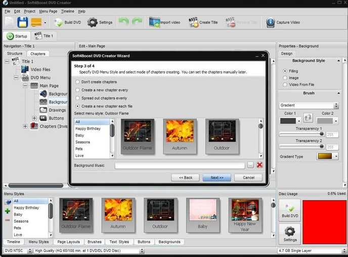Select "Spread out chapters evenly" radio button
Screen dimensions: 348x257
click(77, 98)
